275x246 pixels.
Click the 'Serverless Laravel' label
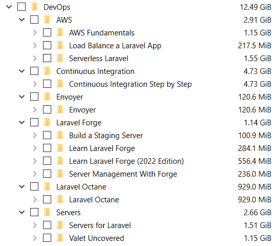tap(98, 59)
